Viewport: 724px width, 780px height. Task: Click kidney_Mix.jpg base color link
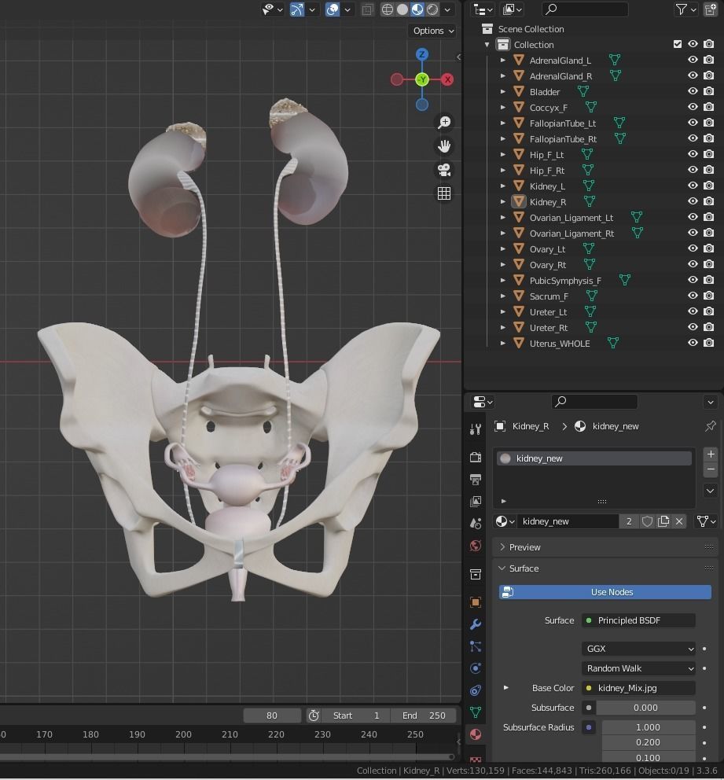pos(638,689)
